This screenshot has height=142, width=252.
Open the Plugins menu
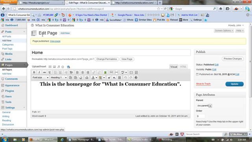[9, 91]
